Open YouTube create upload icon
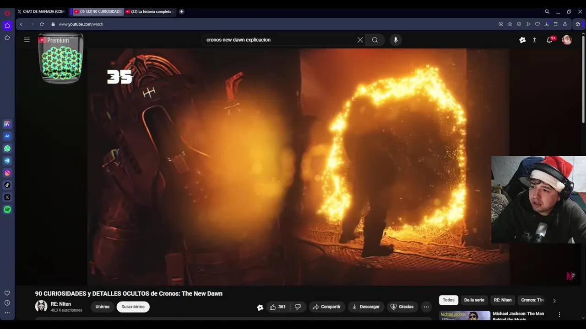The image size is (586, 329). pos(534,40)
